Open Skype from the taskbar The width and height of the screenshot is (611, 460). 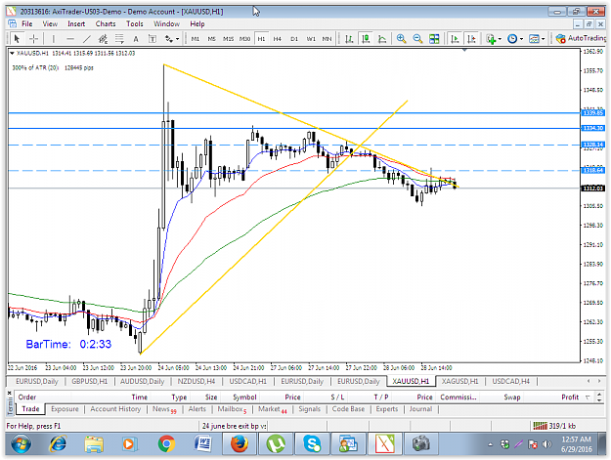click(x=312, y=443)
